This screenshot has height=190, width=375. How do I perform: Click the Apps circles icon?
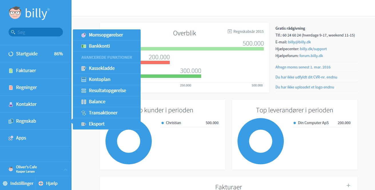tap(11, 138)
